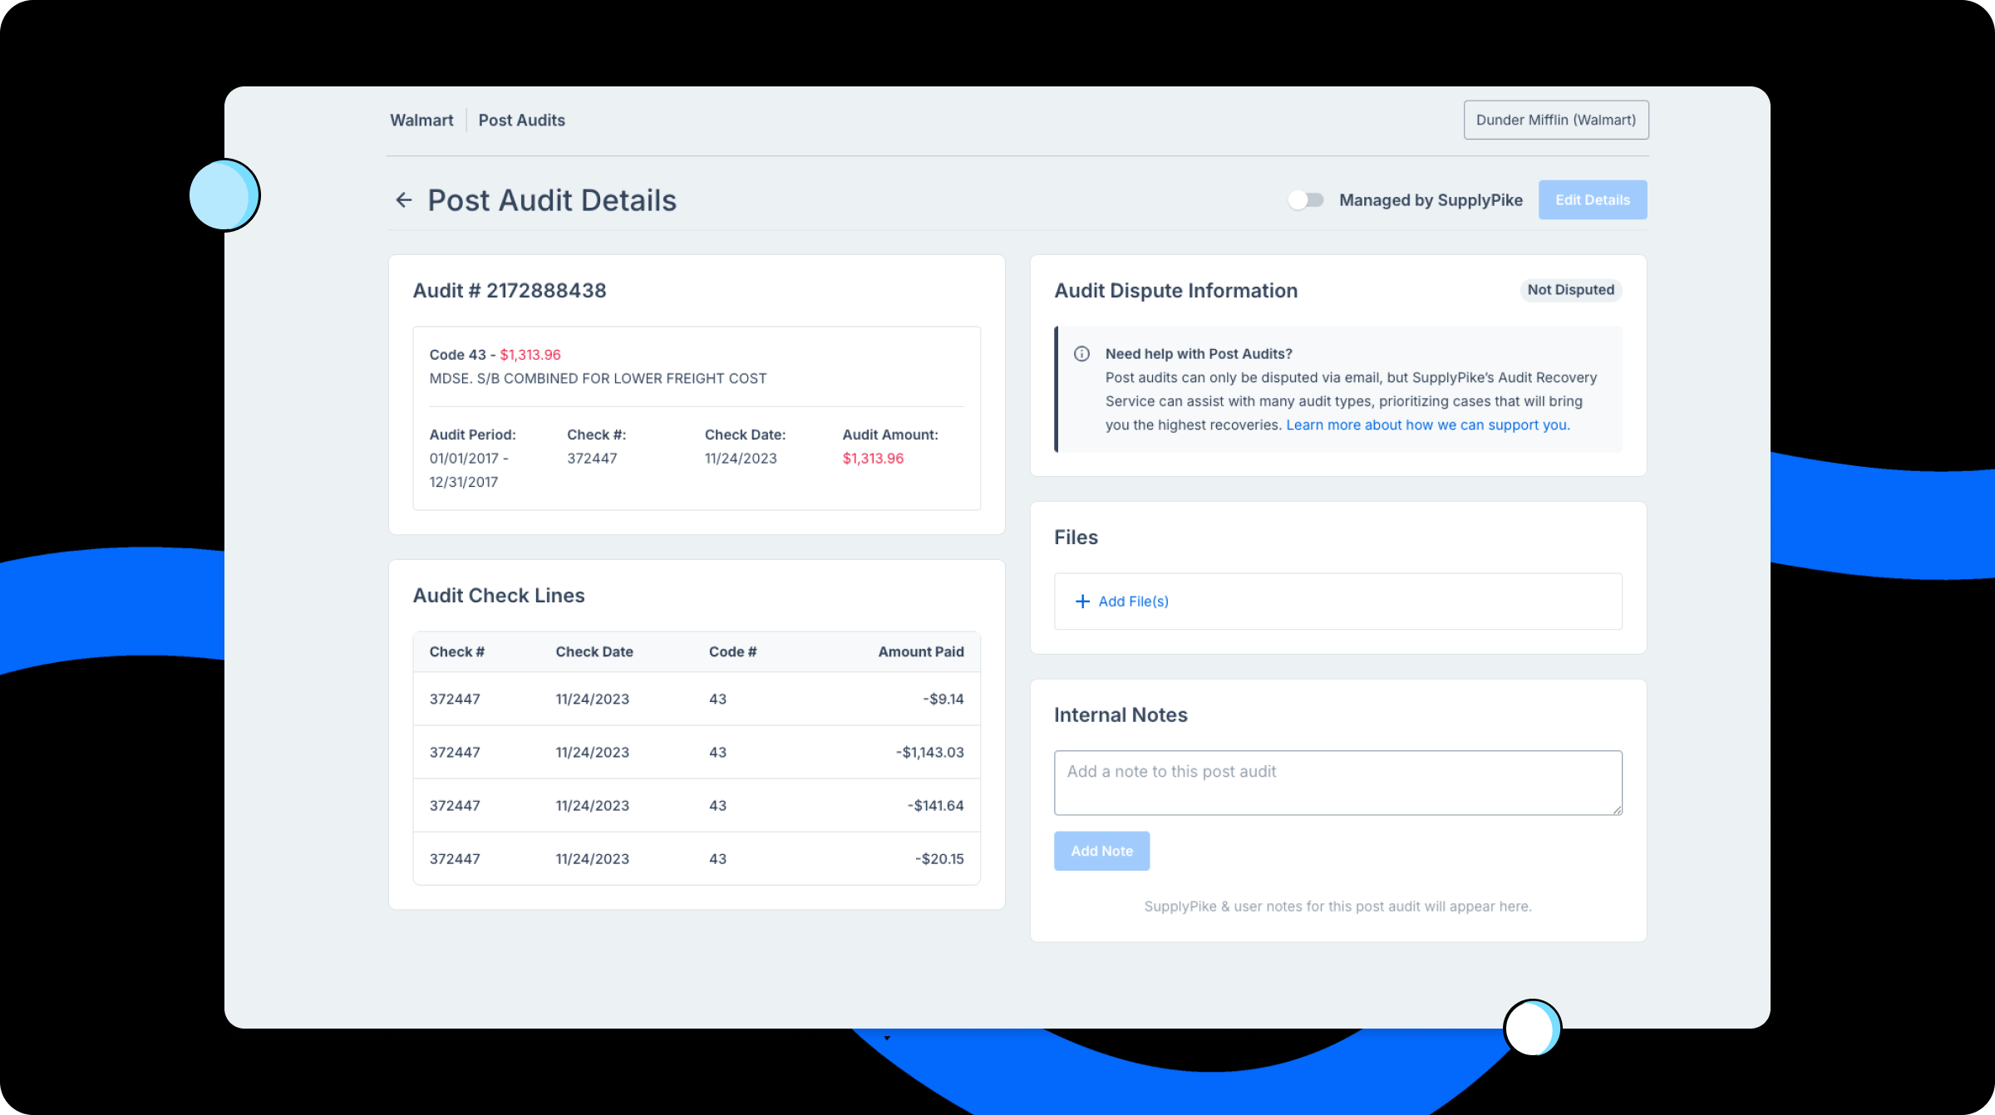The width and height of the screenshot is (1995, 1115).
Task: Toggle Managed by SupplyPike switch
Action: point(1306,200)
